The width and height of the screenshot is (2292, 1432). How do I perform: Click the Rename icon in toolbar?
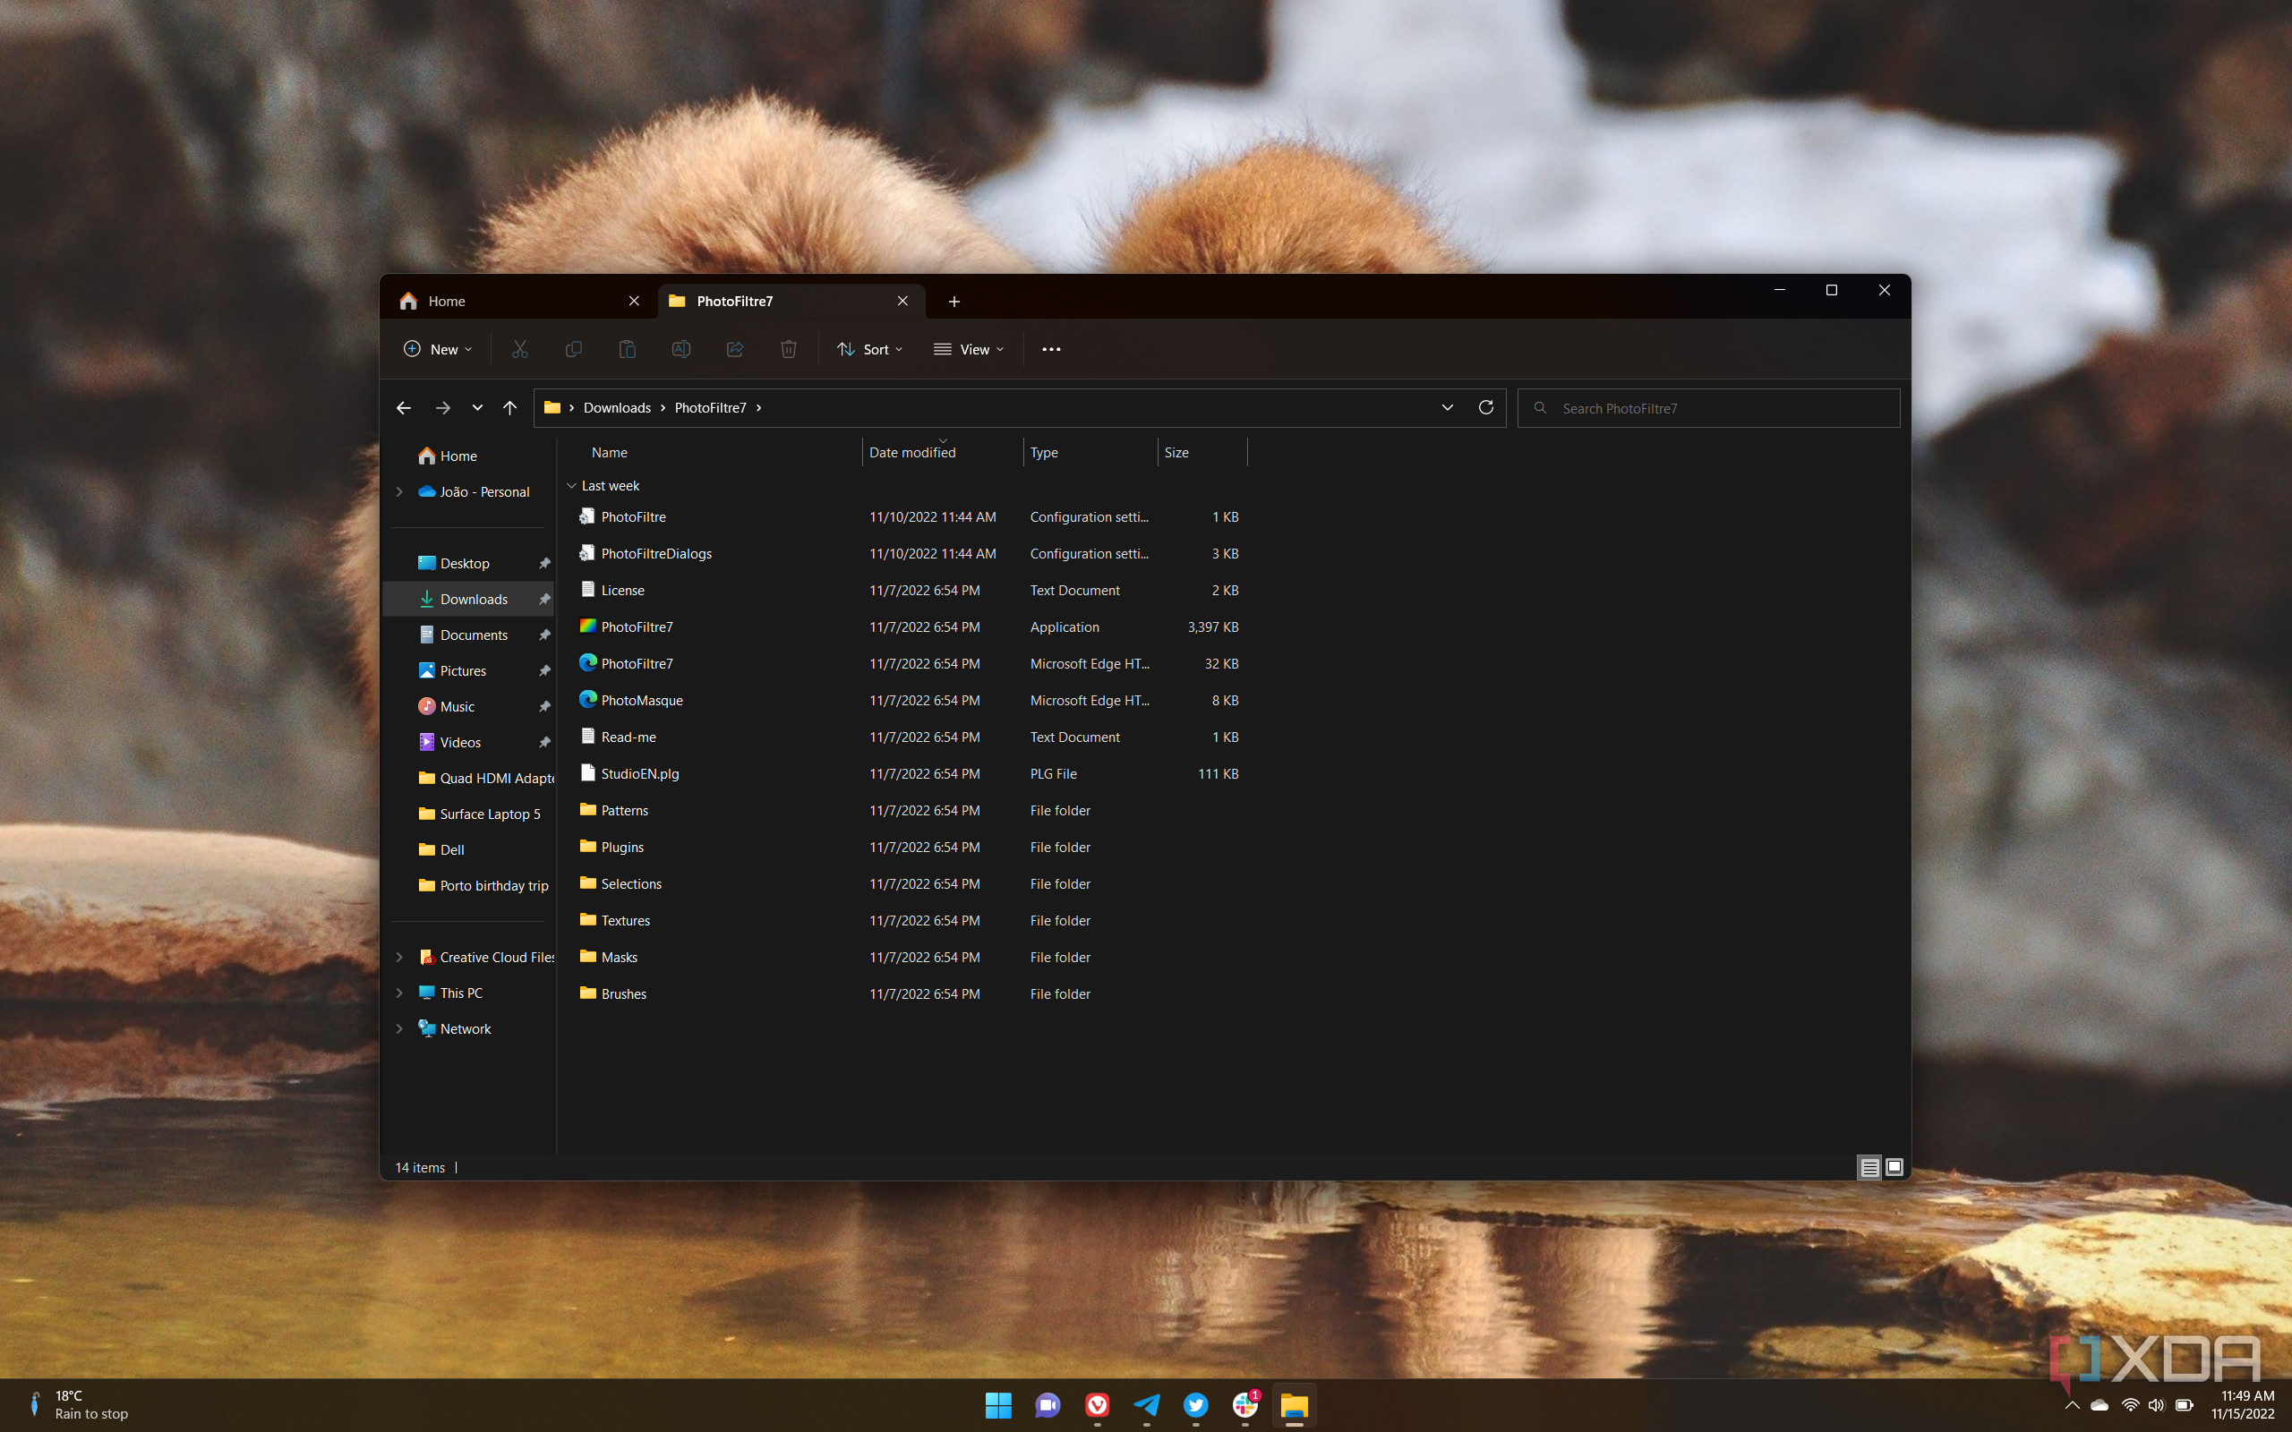[681, 349]
